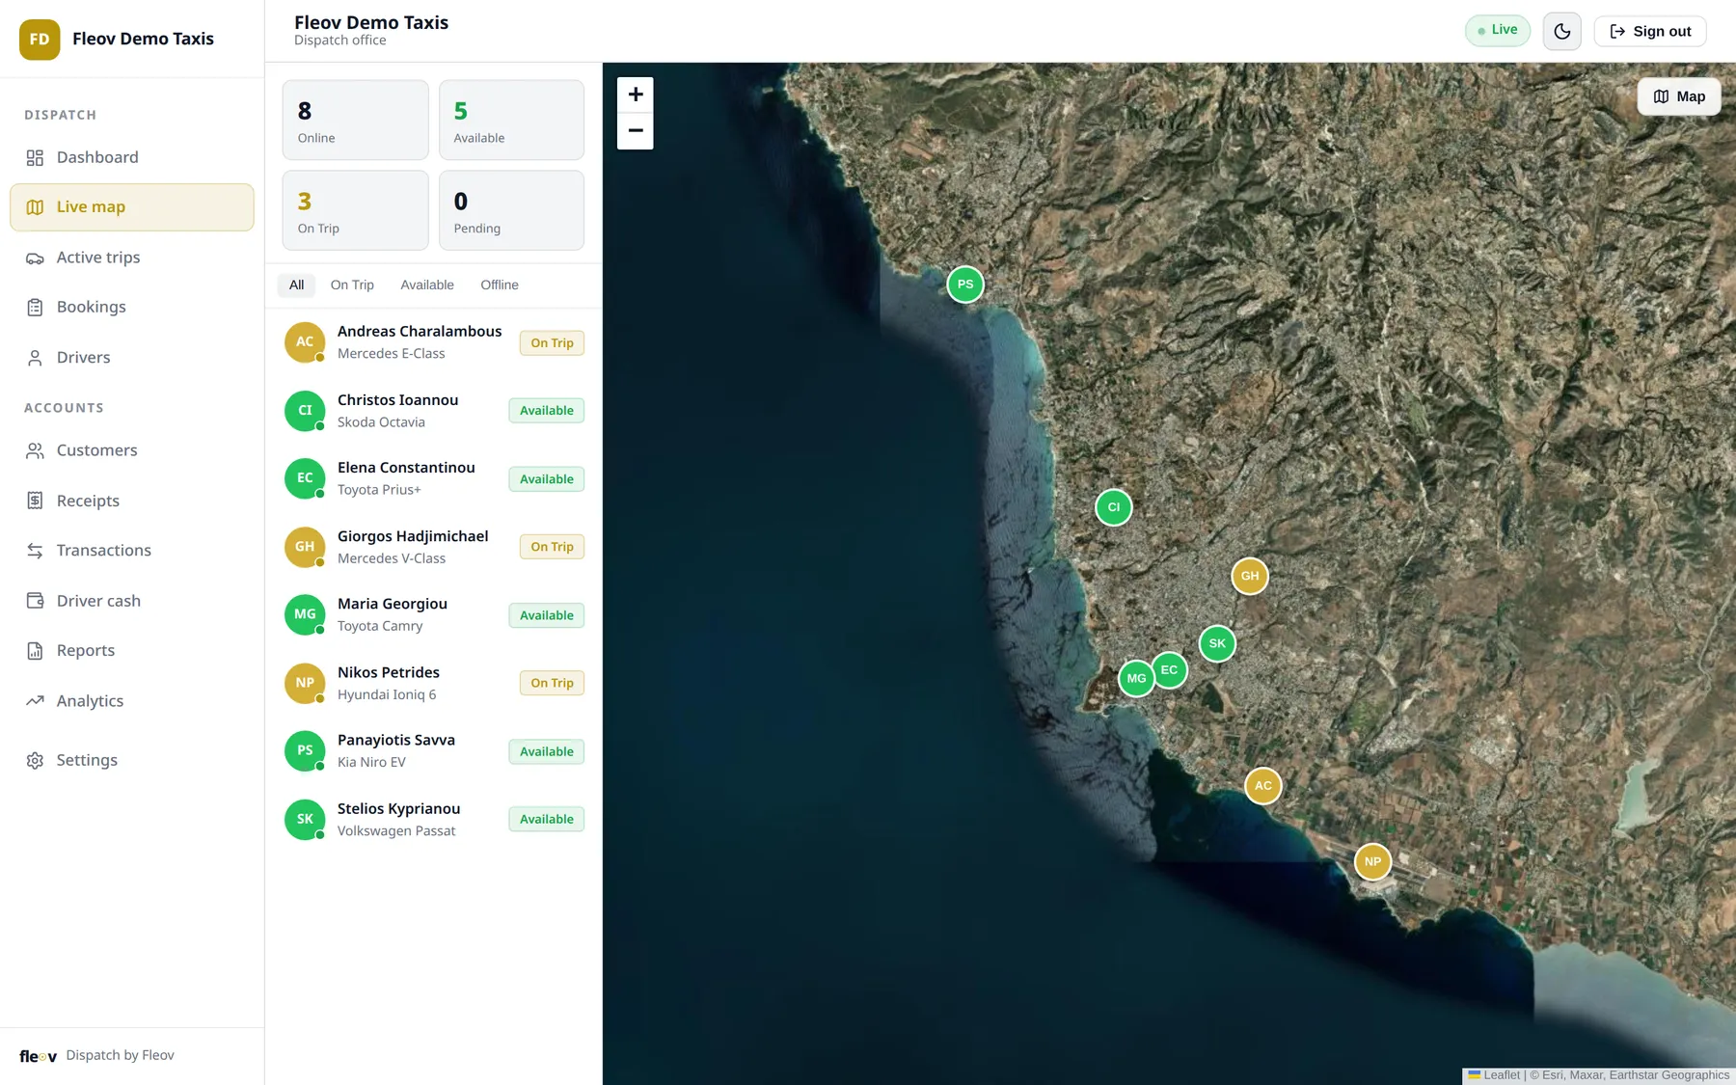Screen dimensions: 1736x1085
Task: Select Andreas Charalambous in the driver list
Action: (x=434, y=342)
